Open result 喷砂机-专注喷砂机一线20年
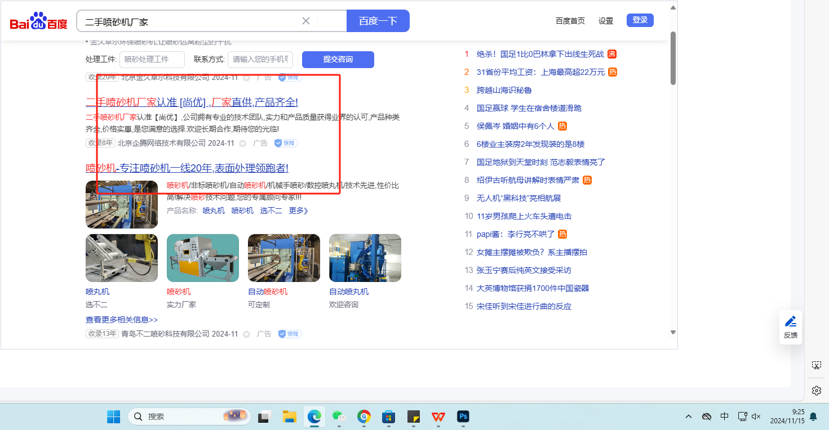 [187, 168]
